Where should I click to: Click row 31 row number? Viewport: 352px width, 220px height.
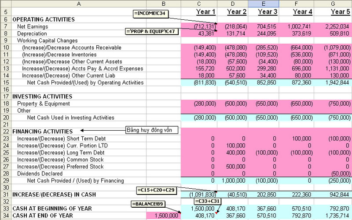click(x=5, y=194)
